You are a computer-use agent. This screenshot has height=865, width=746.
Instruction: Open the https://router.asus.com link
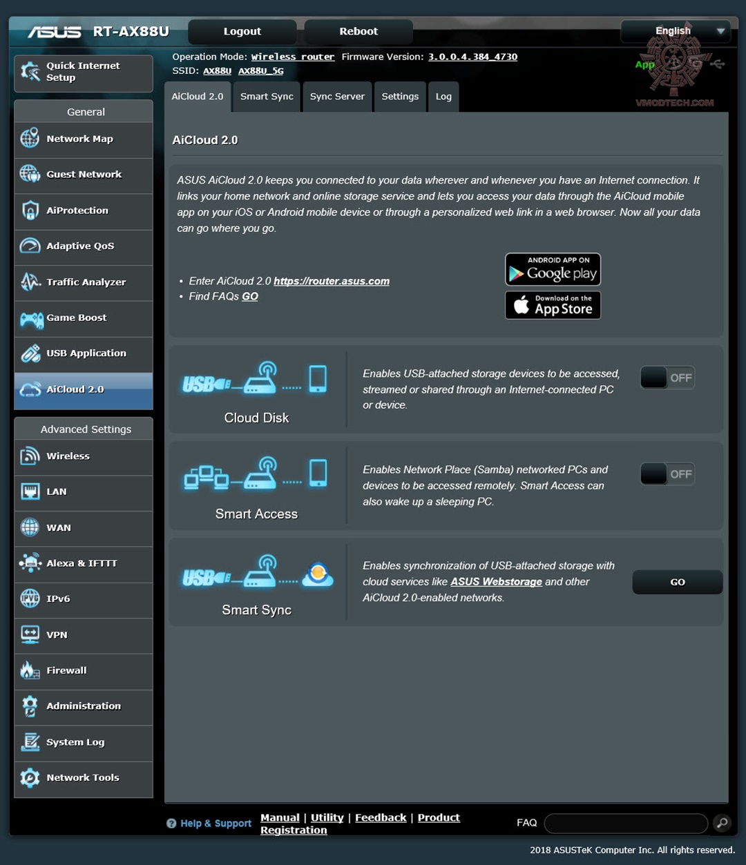coord(332,281)
